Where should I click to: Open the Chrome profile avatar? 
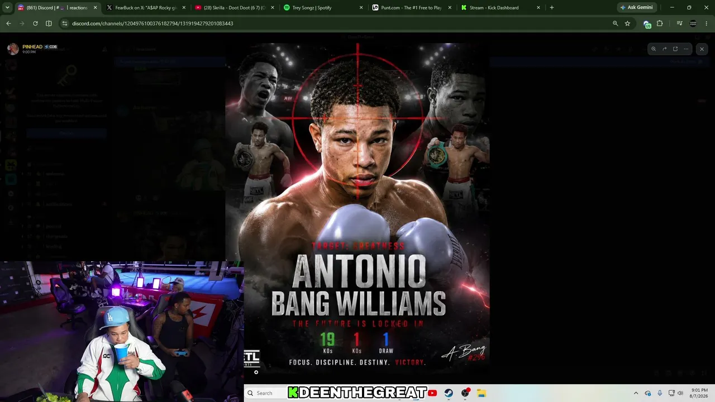pos(693,23)
